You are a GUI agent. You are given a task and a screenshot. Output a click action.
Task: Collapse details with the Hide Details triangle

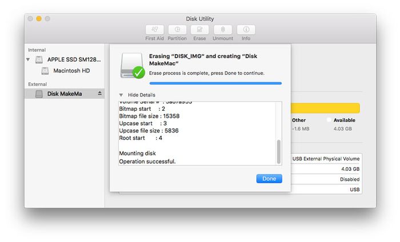[x=121, y=95]
